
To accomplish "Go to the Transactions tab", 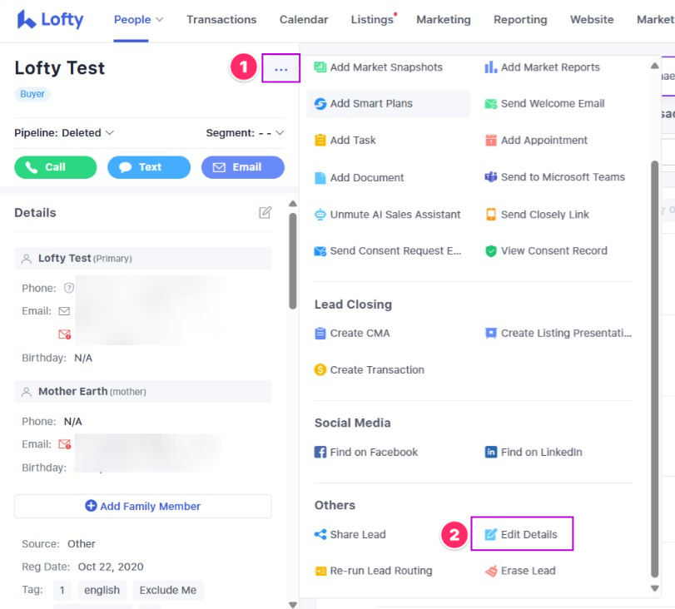I will 221,19.
